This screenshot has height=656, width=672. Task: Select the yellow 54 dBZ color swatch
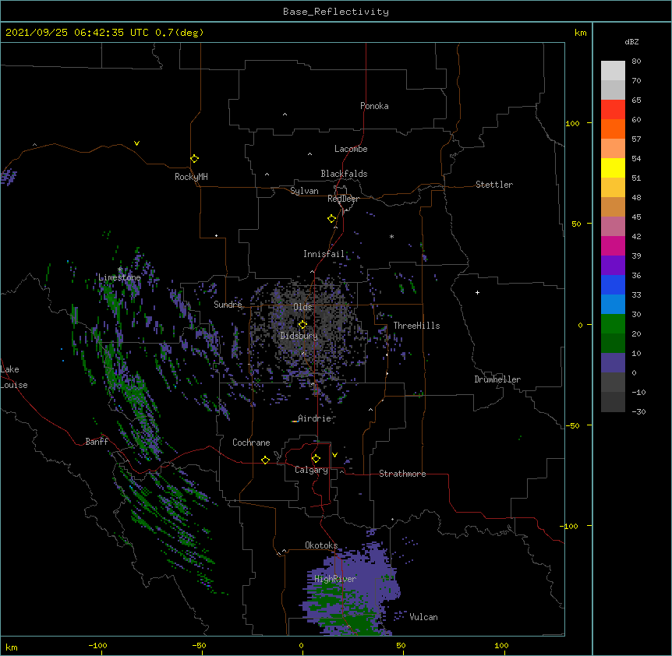613,168
